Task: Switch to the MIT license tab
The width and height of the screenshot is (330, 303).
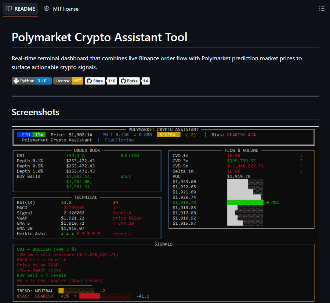Action: point(61,9)
